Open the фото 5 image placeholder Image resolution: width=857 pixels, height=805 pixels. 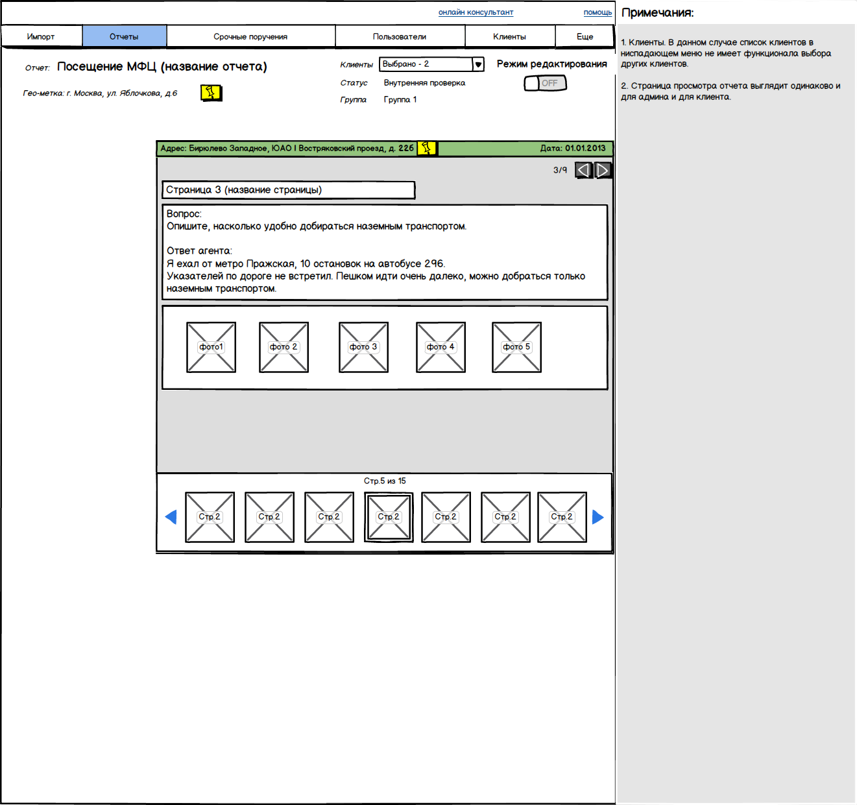pos(516,348)
